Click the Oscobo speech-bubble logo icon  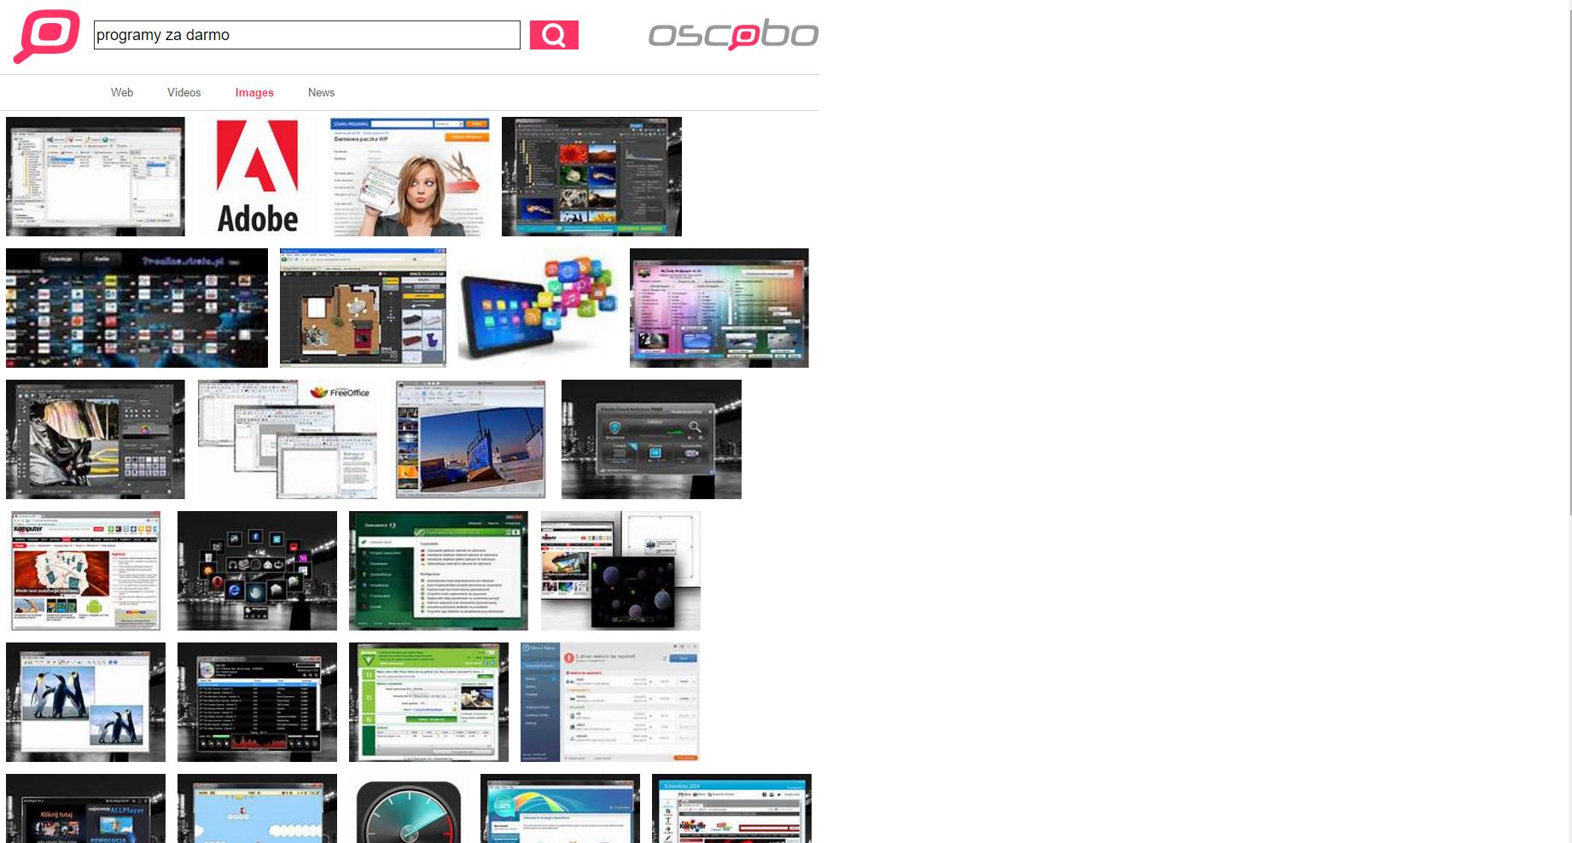tap(46, 36)
